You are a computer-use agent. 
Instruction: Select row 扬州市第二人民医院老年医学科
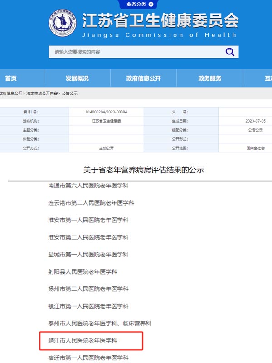(88, 289)
